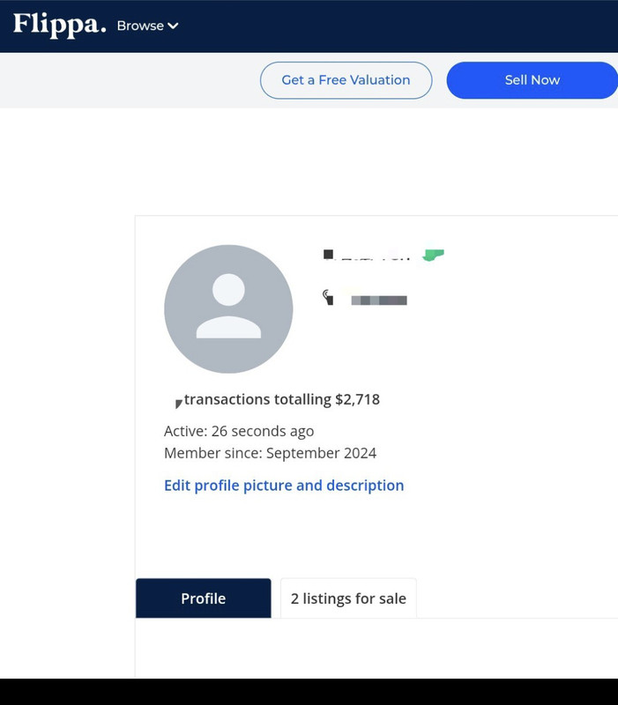Viewport: 618px width, 705px height.
Task: Click the Active: 26 seconds ago text
Action: pos(239,431)
